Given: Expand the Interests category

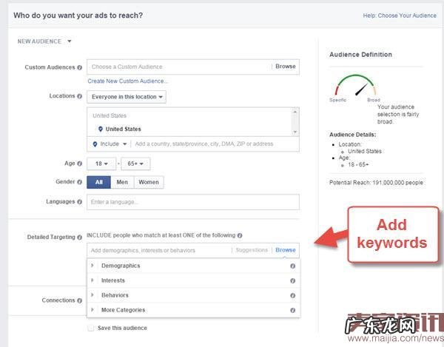Looking at the screenshot, I should click(x=92, y=280).
